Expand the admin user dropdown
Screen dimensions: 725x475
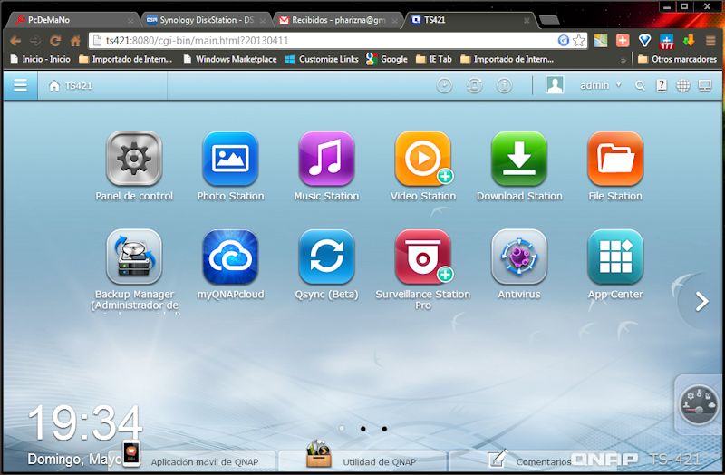point(601,85)
